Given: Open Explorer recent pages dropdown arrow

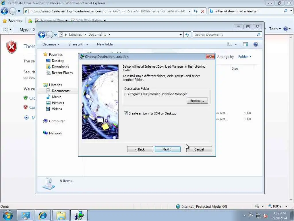Looking at the screenshot, I should tap(55, 35).
